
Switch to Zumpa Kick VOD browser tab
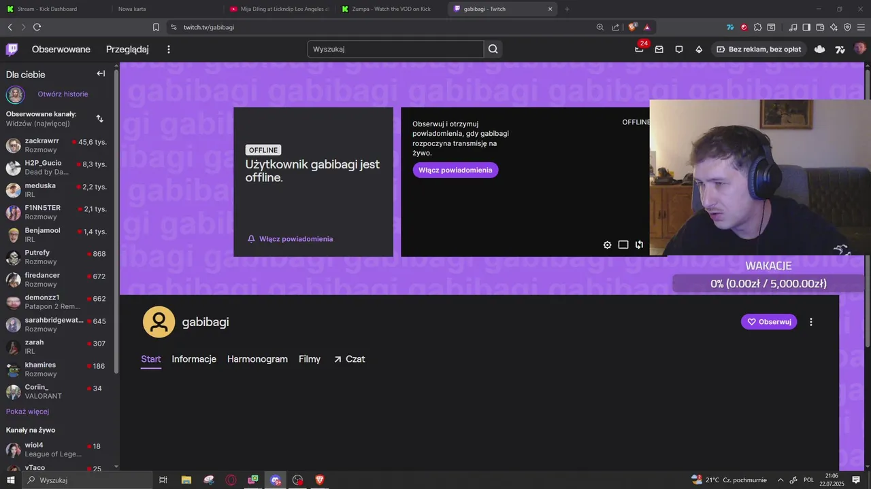tap(391, 9)
